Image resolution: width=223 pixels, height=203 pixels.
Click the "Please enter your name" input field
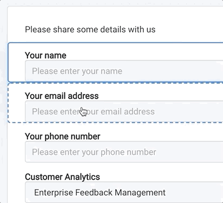[x=124, y=71]
